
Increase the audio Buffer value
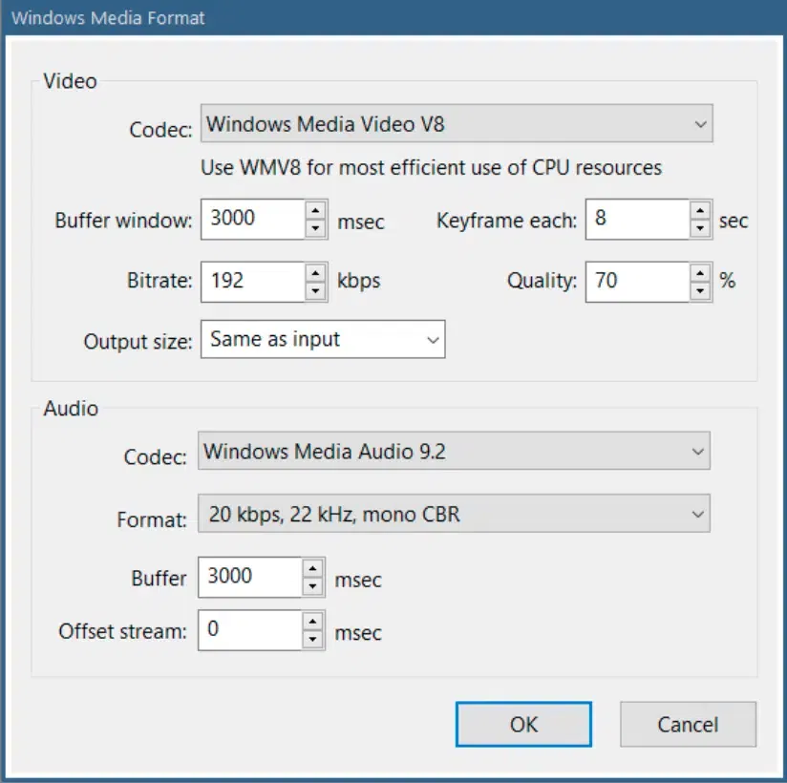tap(313, 567)
